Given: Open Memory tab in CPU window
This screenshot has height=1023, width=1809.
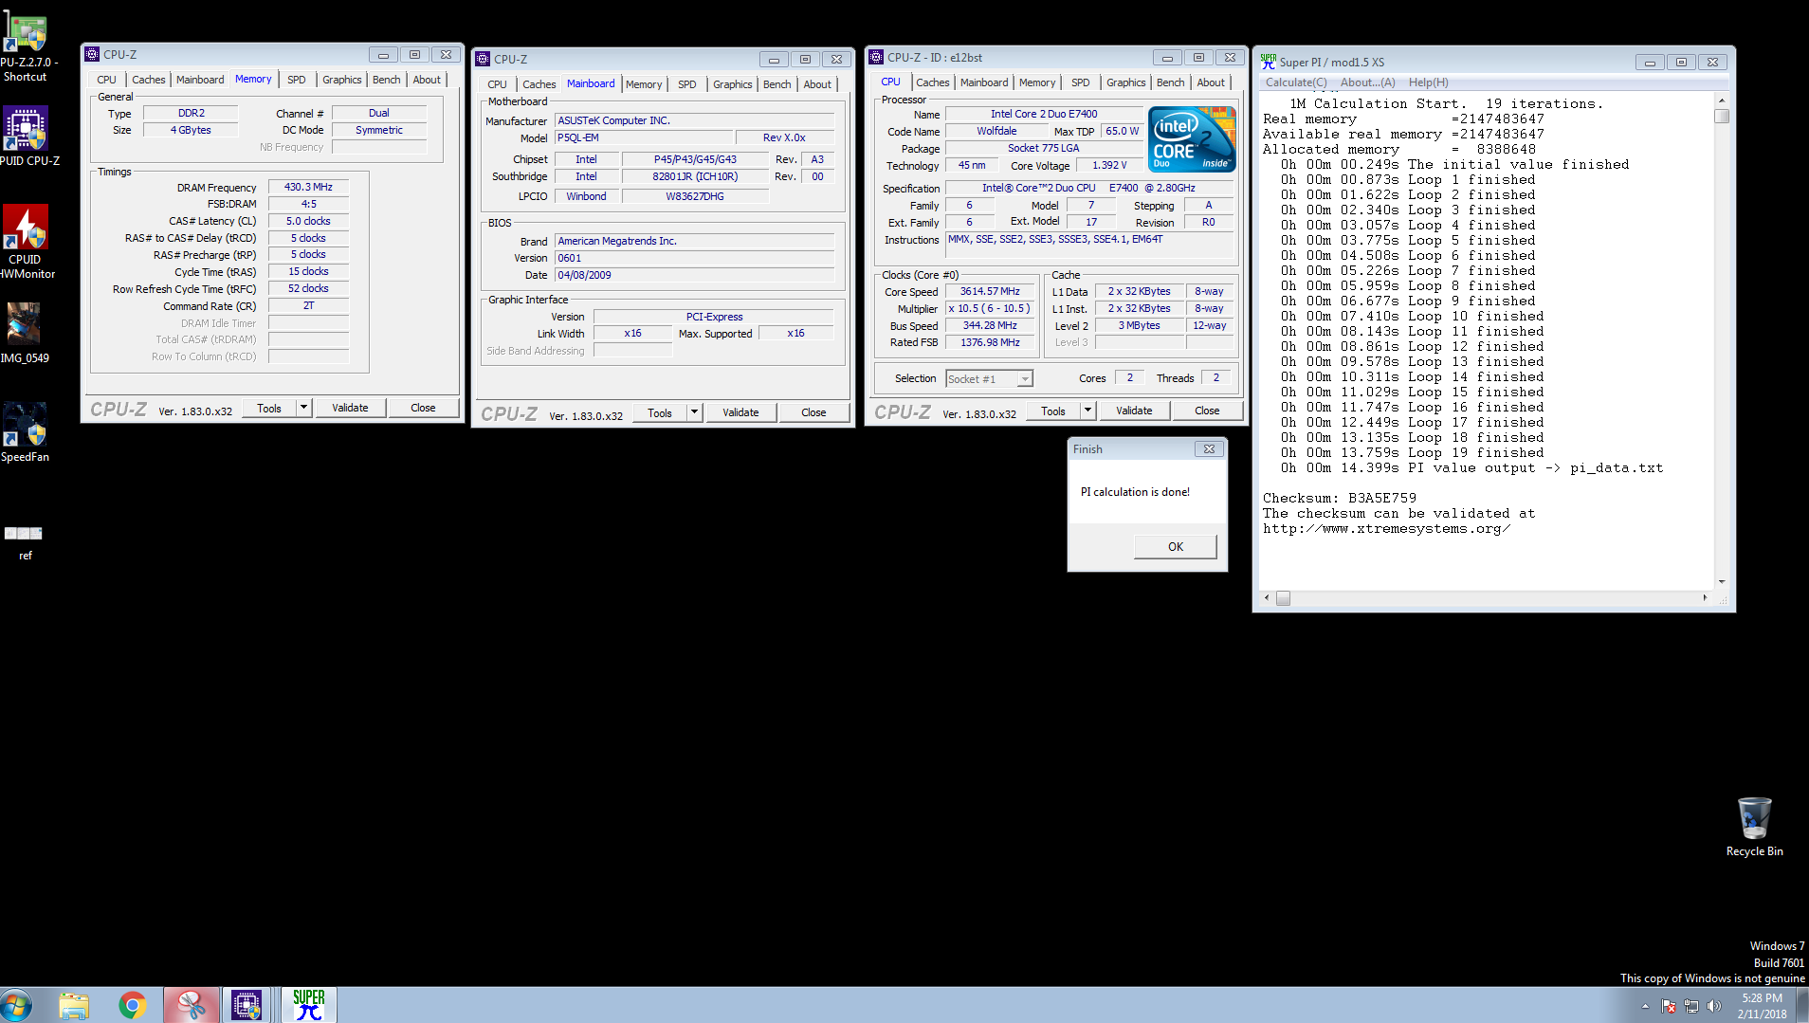Looking at the screenshot, I should point(1037,82).
